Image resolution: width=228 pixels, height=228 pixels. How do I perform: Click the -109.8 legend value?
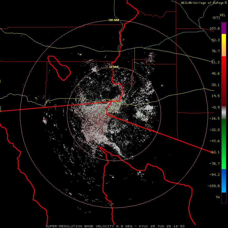tap(214, 186)
